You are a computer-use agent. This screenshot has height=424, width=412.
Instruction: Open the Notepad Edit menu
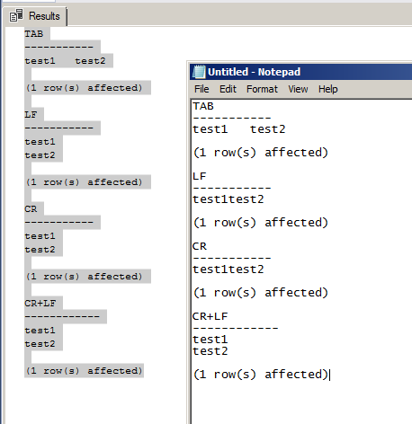[x=228, y=89]
